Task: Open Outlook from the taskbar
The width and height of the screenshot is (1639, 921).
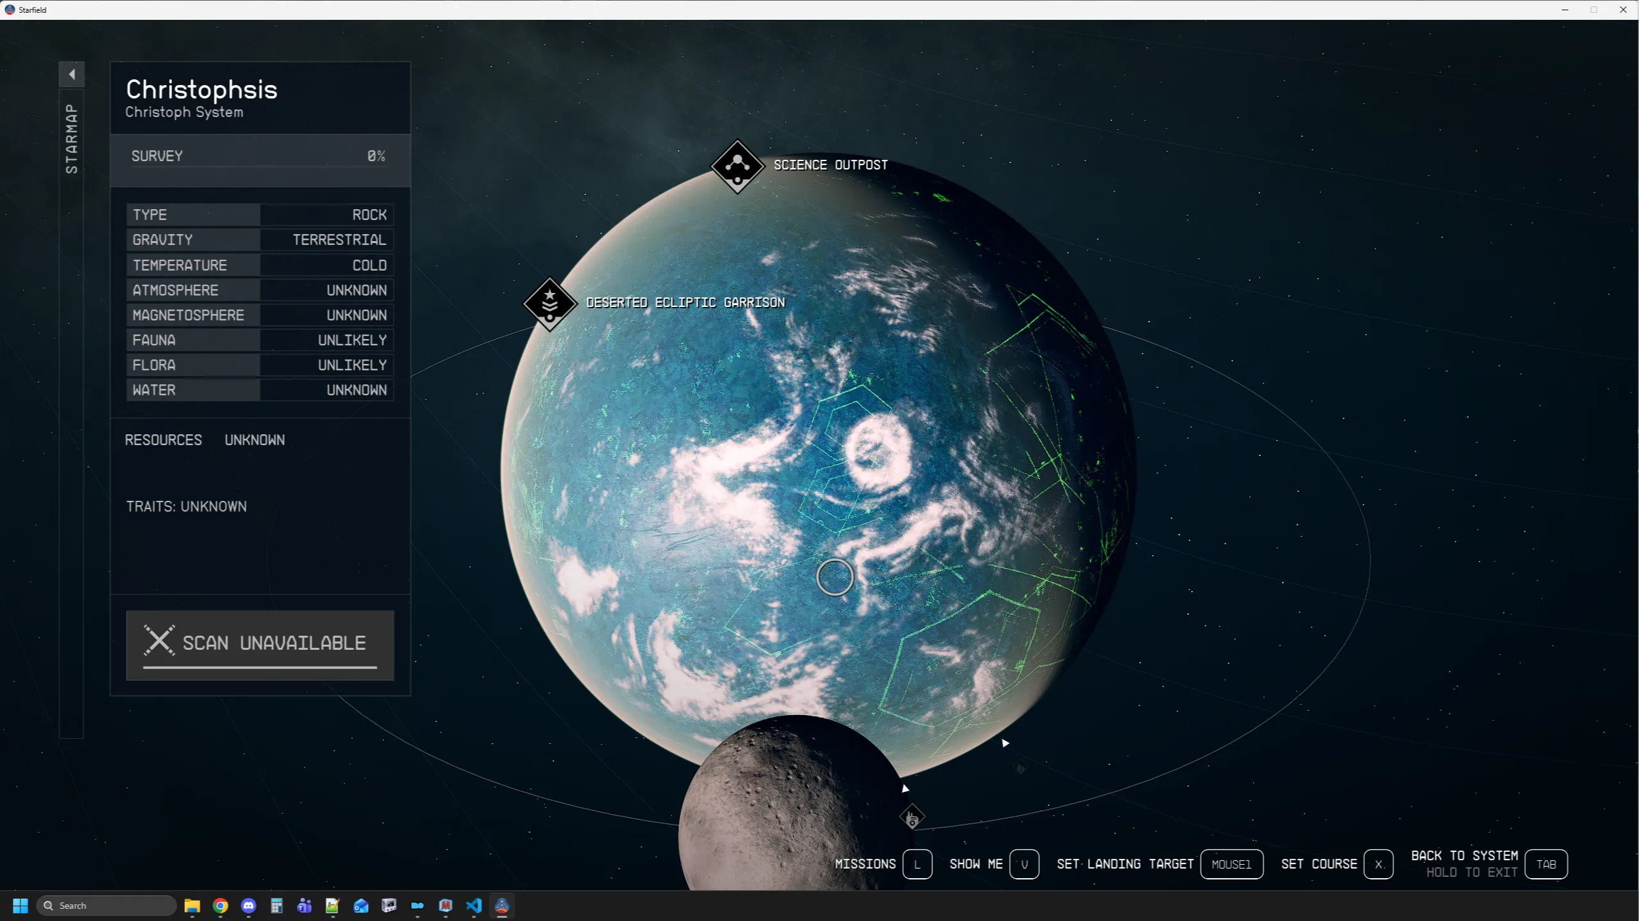Action: tap(361, 906)
